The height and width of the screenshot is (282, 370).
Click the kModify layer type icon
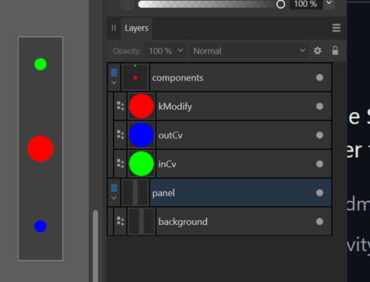pos(120,106)
